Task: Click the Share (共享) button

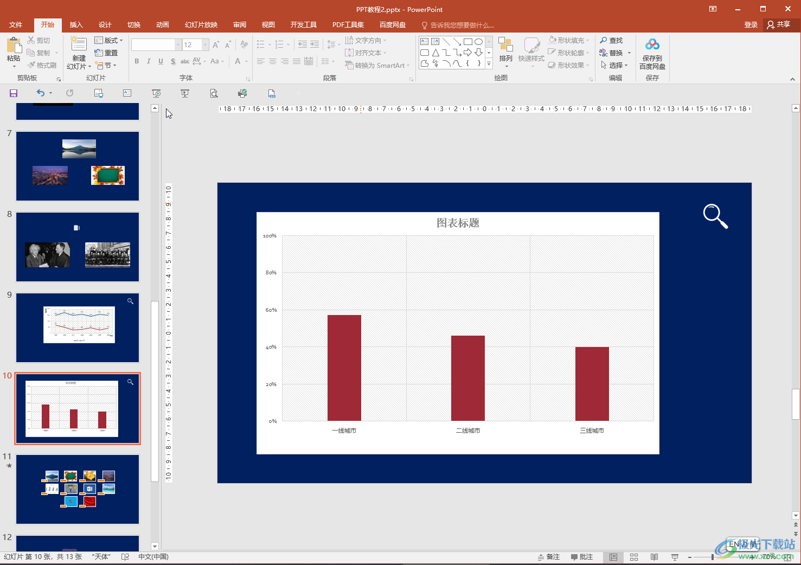Action: [x=779, y=25]
